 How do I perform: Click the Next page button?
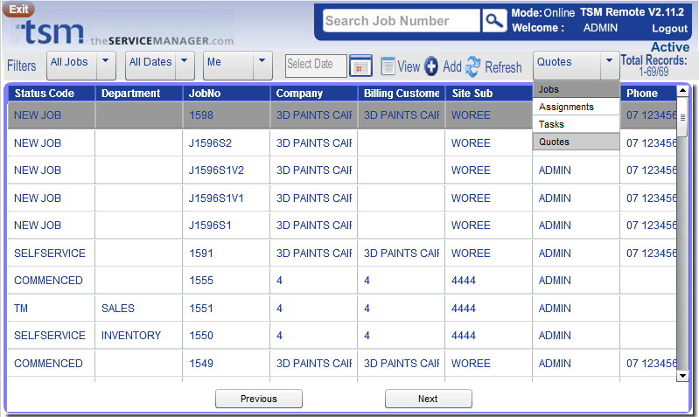(428, 399)
